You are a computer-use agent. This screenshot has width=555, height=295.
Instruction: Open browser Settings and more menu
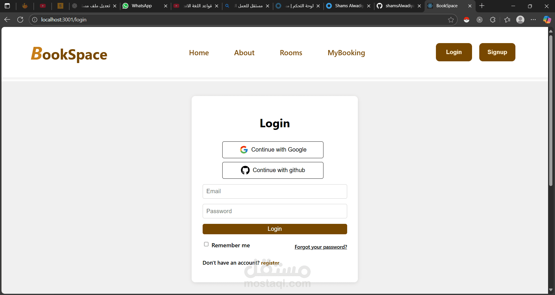tap(533, 20)
